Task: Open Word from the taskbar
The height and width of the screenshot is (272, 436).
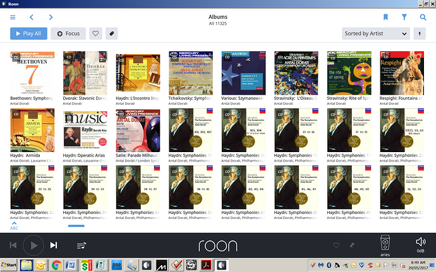Action: point(71,265)
